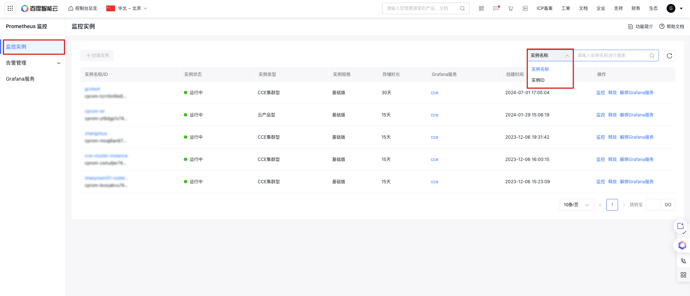The width and height of the screenshot is (690, 296).
Task: Refresh the instance list
Action: [670, 55]
